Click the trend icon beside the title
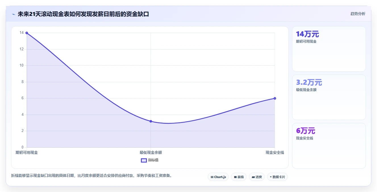This screenshot has width=377, height=192. [14, 14]
